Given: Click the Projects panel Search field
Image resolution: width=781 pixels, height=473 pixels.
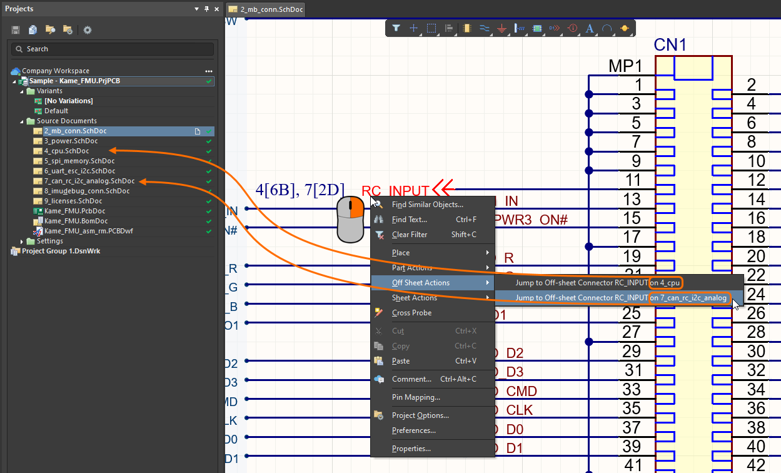Looking at the screenshot, I should click(113, 49).
